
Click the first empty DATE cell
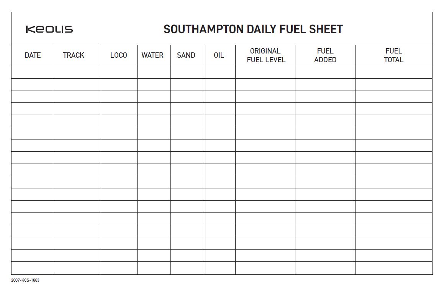pos(32,72)
